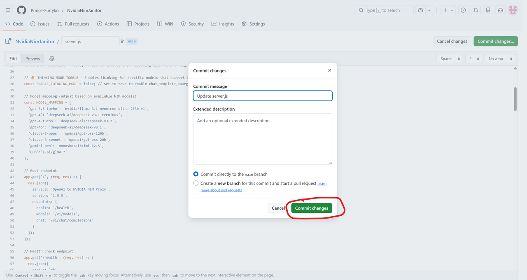Click the 'GLM':'z-ai/glm4.7' line

(48, 152)
